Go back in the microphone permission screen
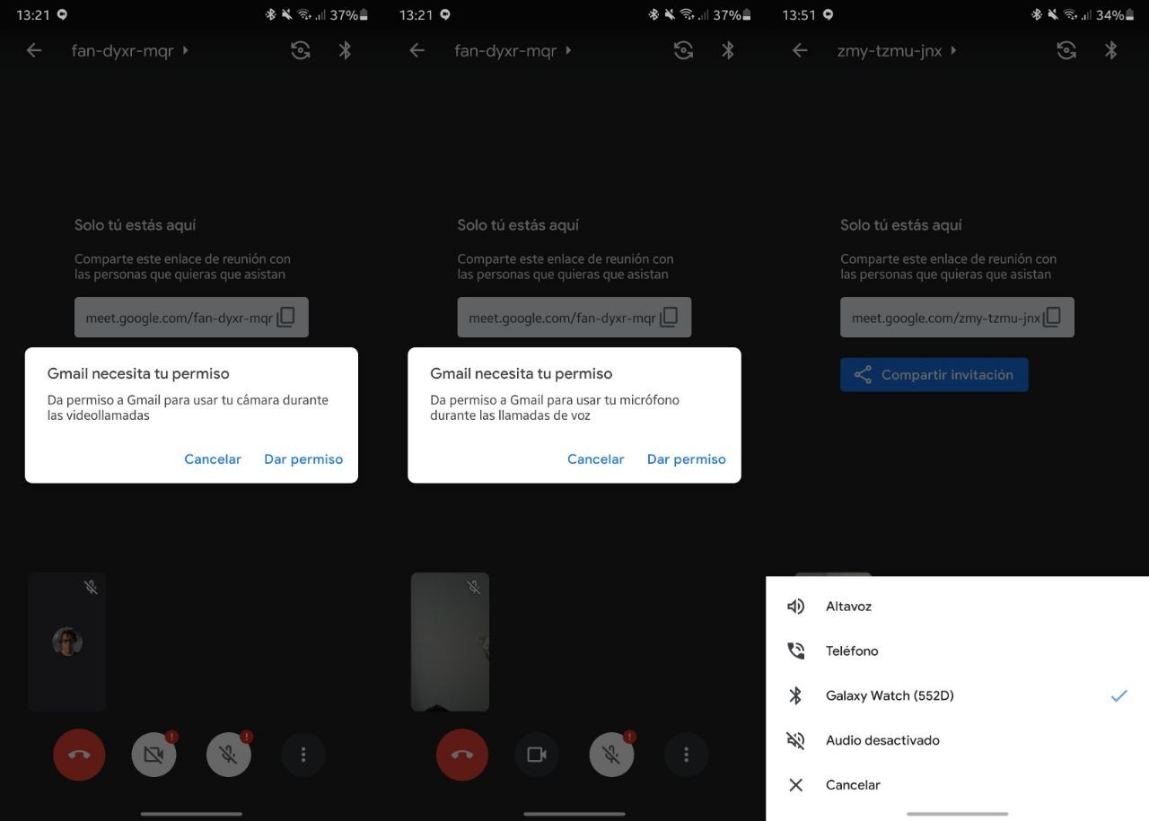Viewport: 1149px width, 821px height. (x=417, y=50)
